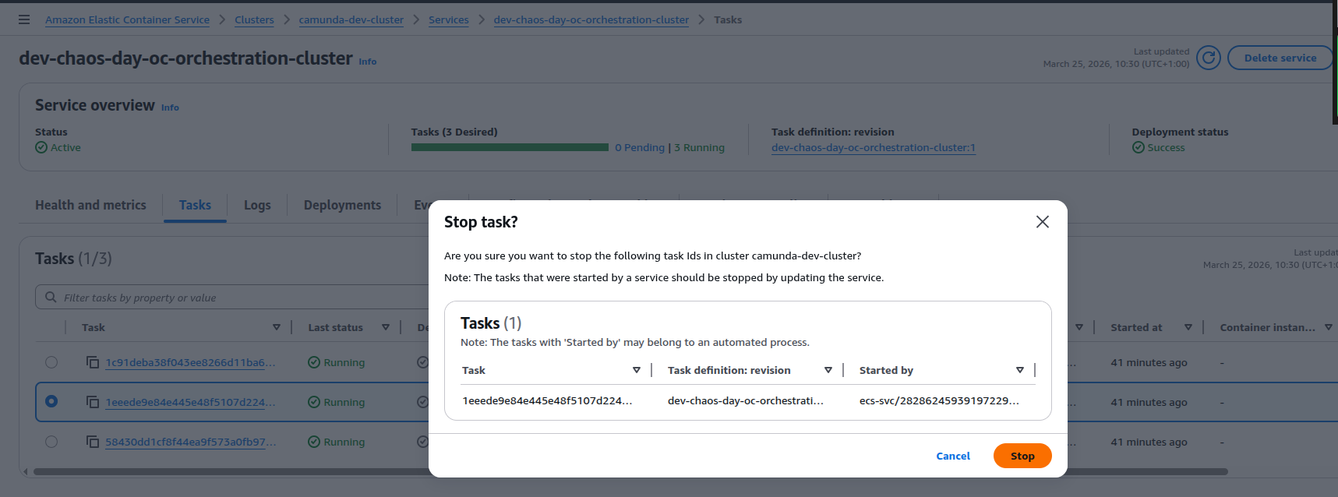Sort dialog table by Task column
This screenshot has height=497, width=1338.
click(x=637, y=370)
